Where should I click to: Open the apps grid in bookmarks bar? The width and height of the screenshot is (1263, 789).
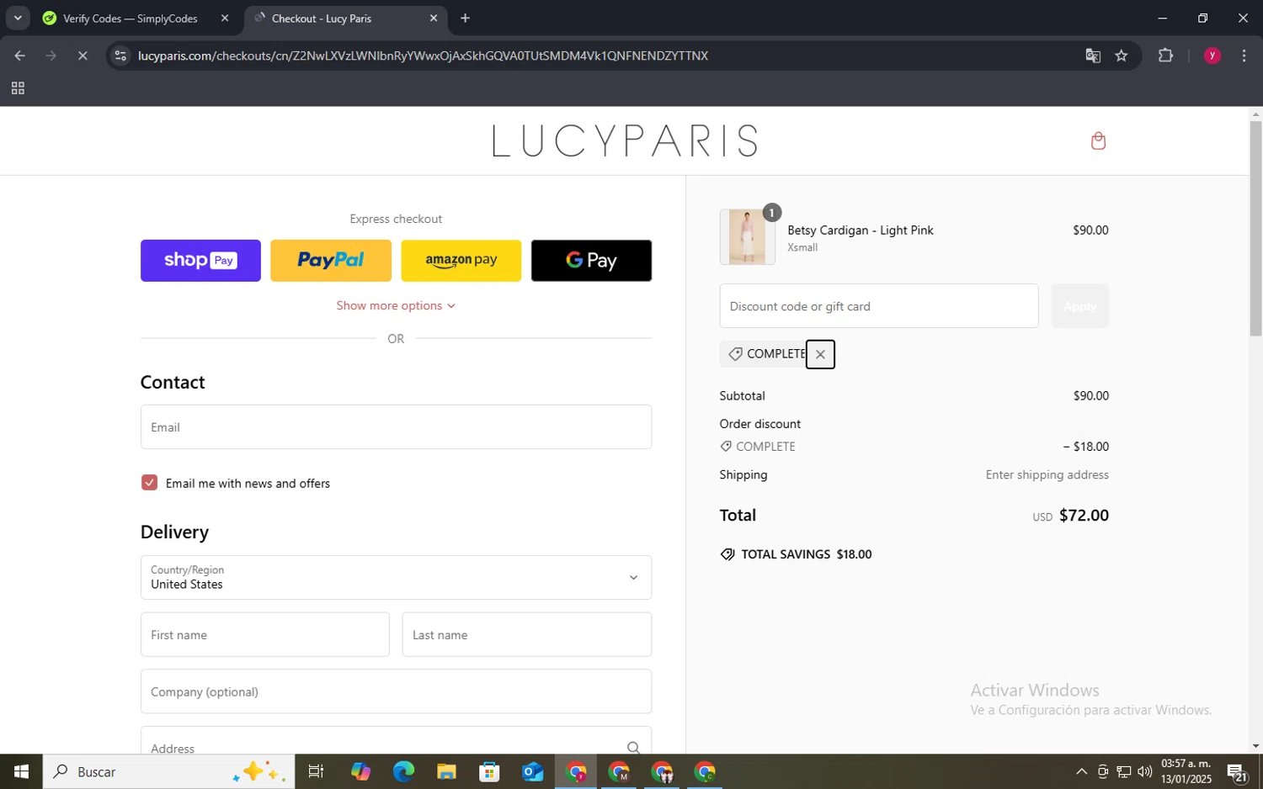click(18, 88)
